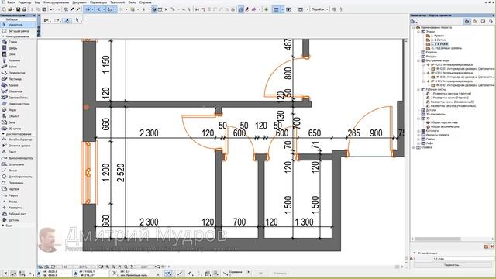Select the Лестница (Stair) tool
The width and height of the screenshot is (496, 279).
click(18, 79)
